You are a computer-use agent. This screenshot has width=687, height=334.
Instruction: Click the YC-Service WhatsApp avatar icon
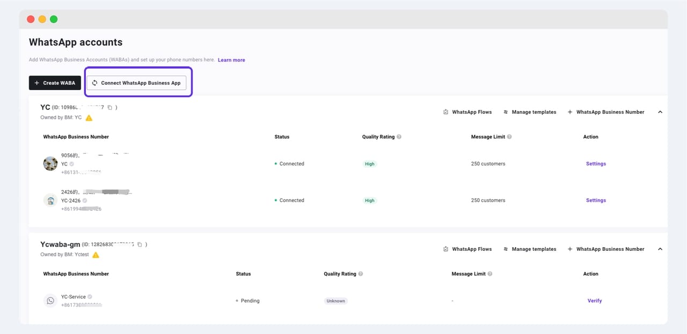point(50,301)
